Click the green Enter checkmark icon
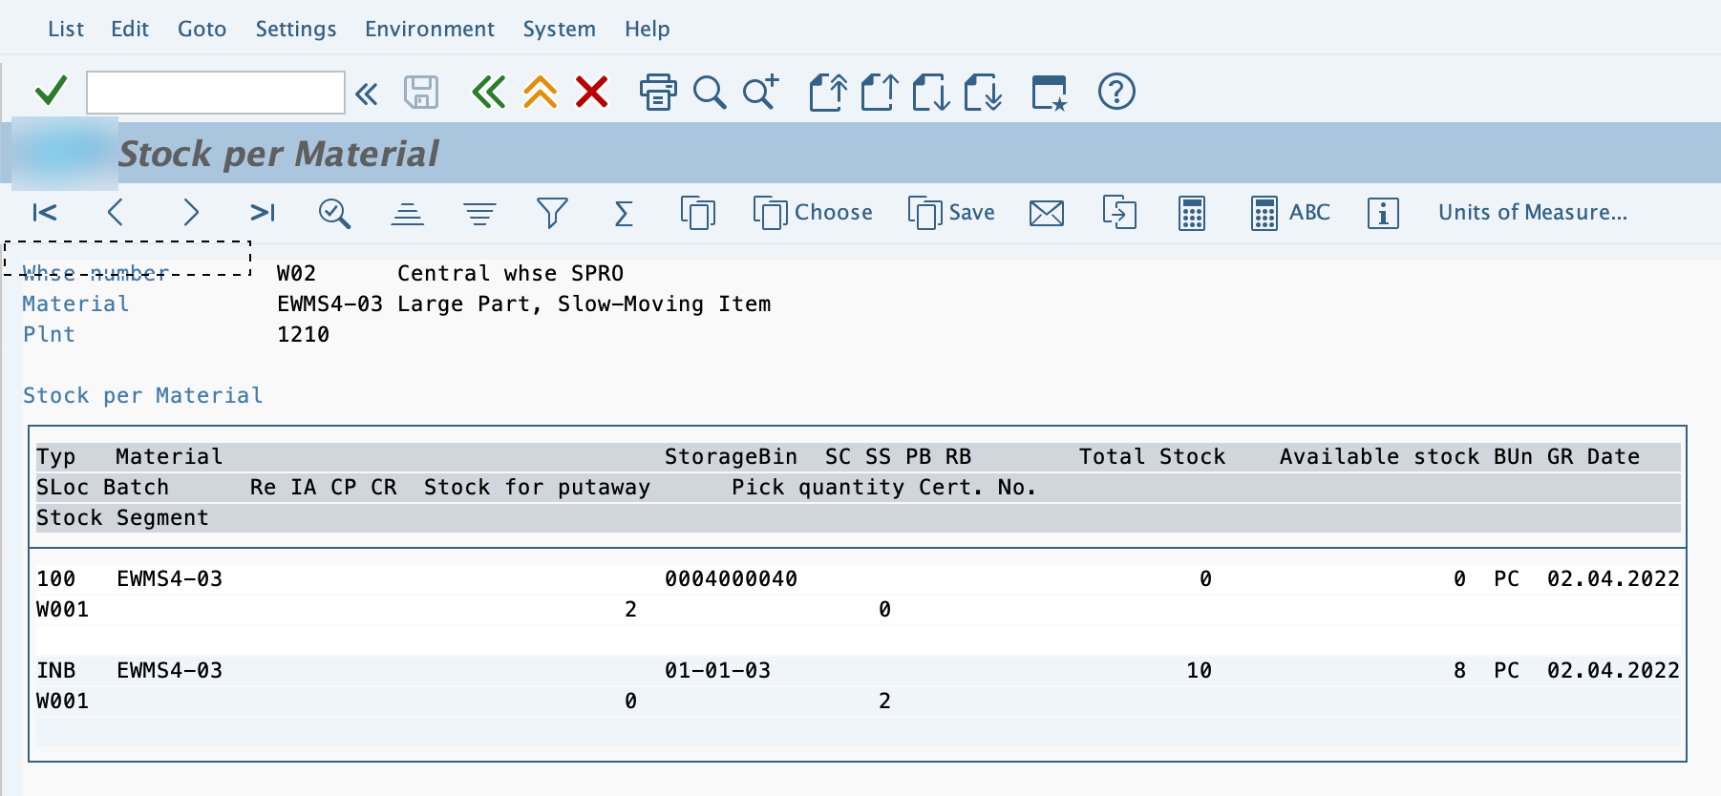The height and width of the screenshot is (796, 1721). pyautogui.click(x=51, y=92)
